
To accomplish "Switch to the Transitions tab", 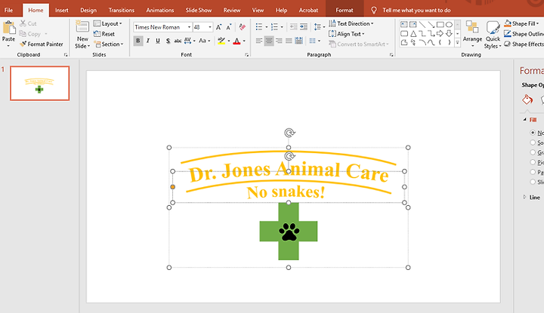I will 122,10.
